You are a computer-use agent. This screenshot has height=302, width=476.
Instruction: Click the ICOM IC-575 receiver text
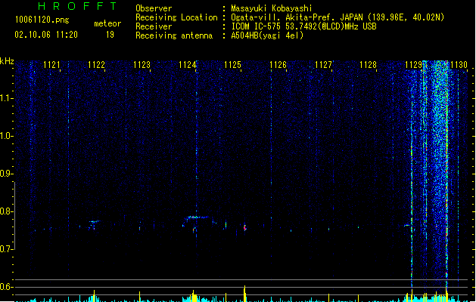pyautogui.click(x=304, y=26)
